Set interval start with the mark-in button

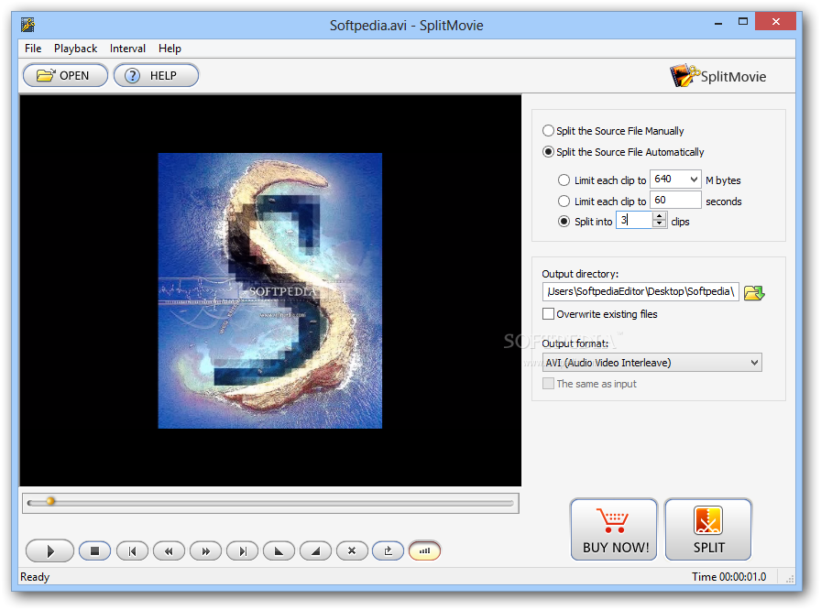(279, 550)
